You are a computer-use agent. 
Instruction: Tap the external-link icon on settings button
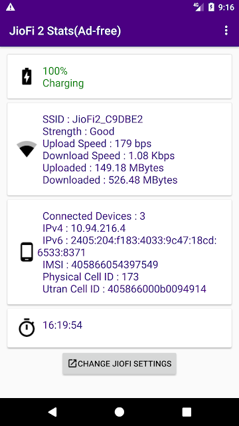click(x=72, y=363)
